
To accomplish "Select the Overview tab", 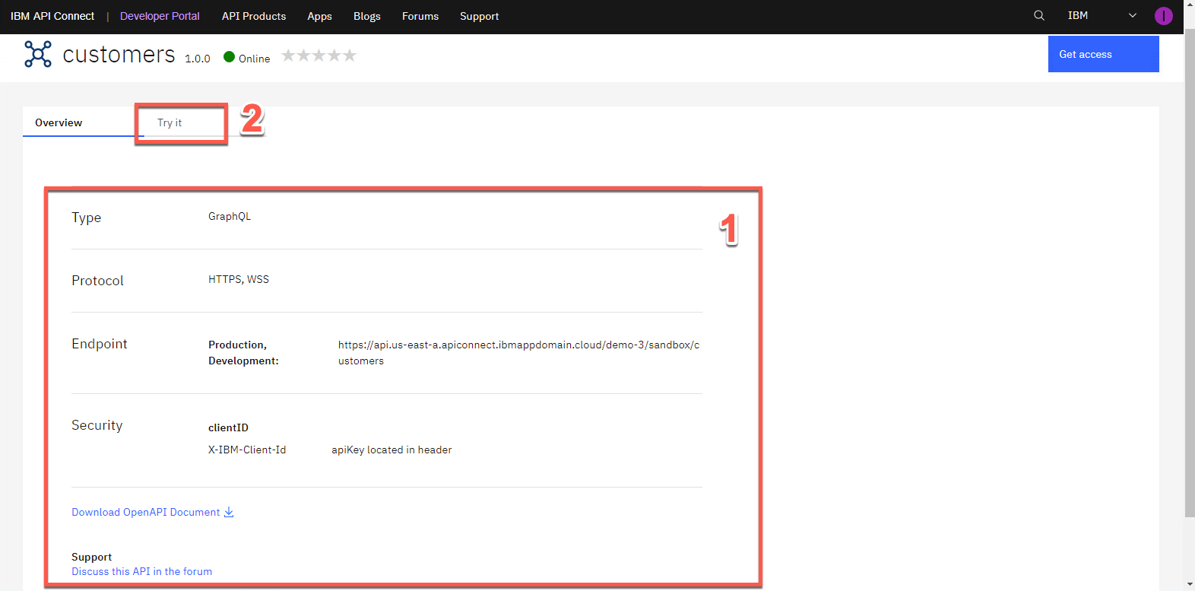I will (x=59, y=122).
